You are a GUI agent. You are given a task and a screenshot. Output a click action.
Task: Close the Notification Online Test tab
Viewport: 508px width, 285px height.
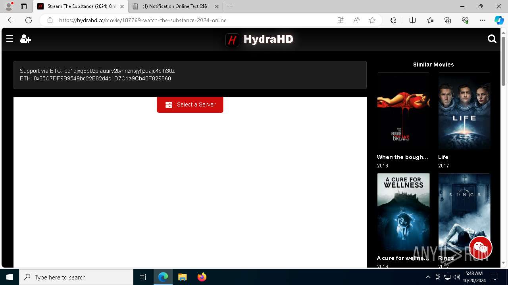click(217, 6)
